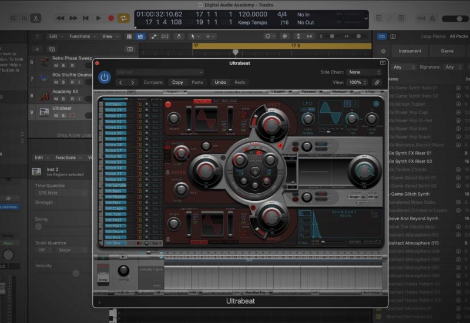This screenshot has height=323, width=470.
Task: Open the snap mode dropdown in Tracks toolbar
Action: click(x=269, y=36)
